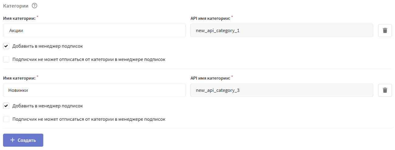Click the Добавить в менеджер подписок label under Акции
395x150 pixels.
(x=48, y=46)
